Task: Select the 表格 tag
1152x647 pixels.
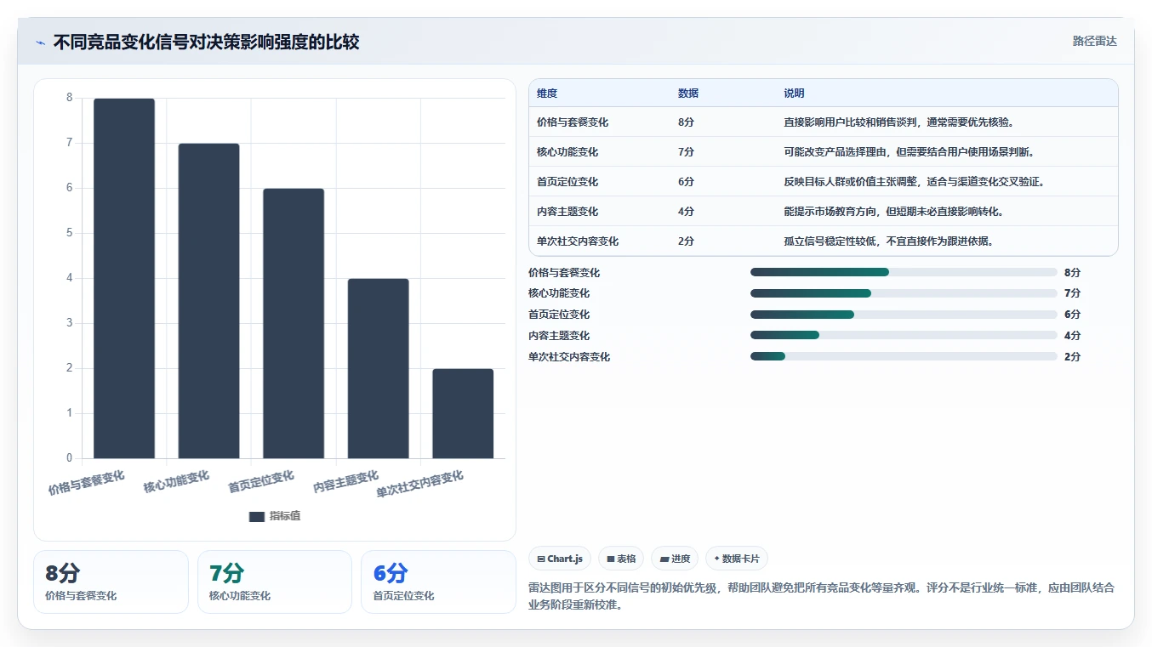Action: coord(621,559)
